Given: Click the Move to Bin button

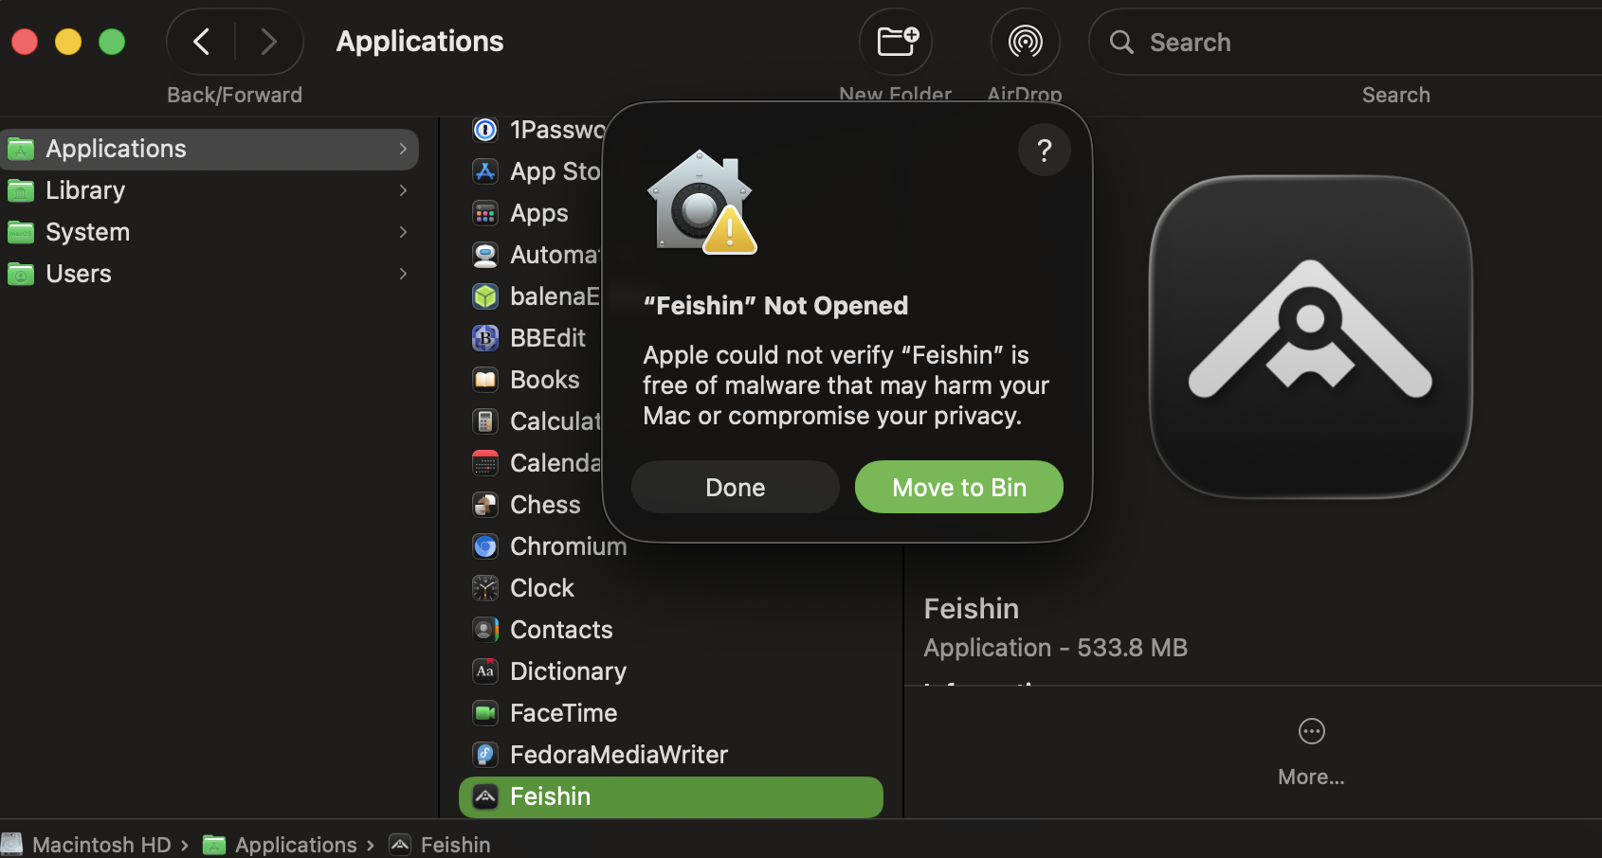Looking at the screenshot, I should click(x=959, y=487).
